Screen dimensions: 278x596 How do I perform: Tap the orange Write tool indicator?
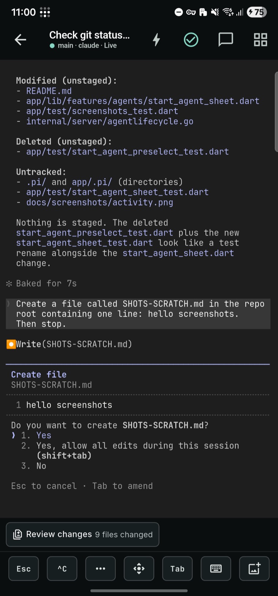click(x=11, y=344)
